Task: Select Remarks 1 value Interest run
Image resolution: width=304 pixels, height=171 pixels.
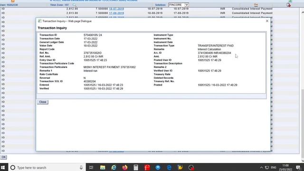Action: click(x=90, y=71)
